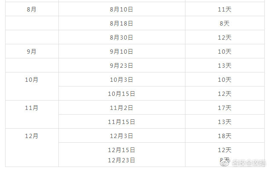The image size is (269, 170).
Task: Select the 8天 cell beside 8月18日
Action: point(225,23)
